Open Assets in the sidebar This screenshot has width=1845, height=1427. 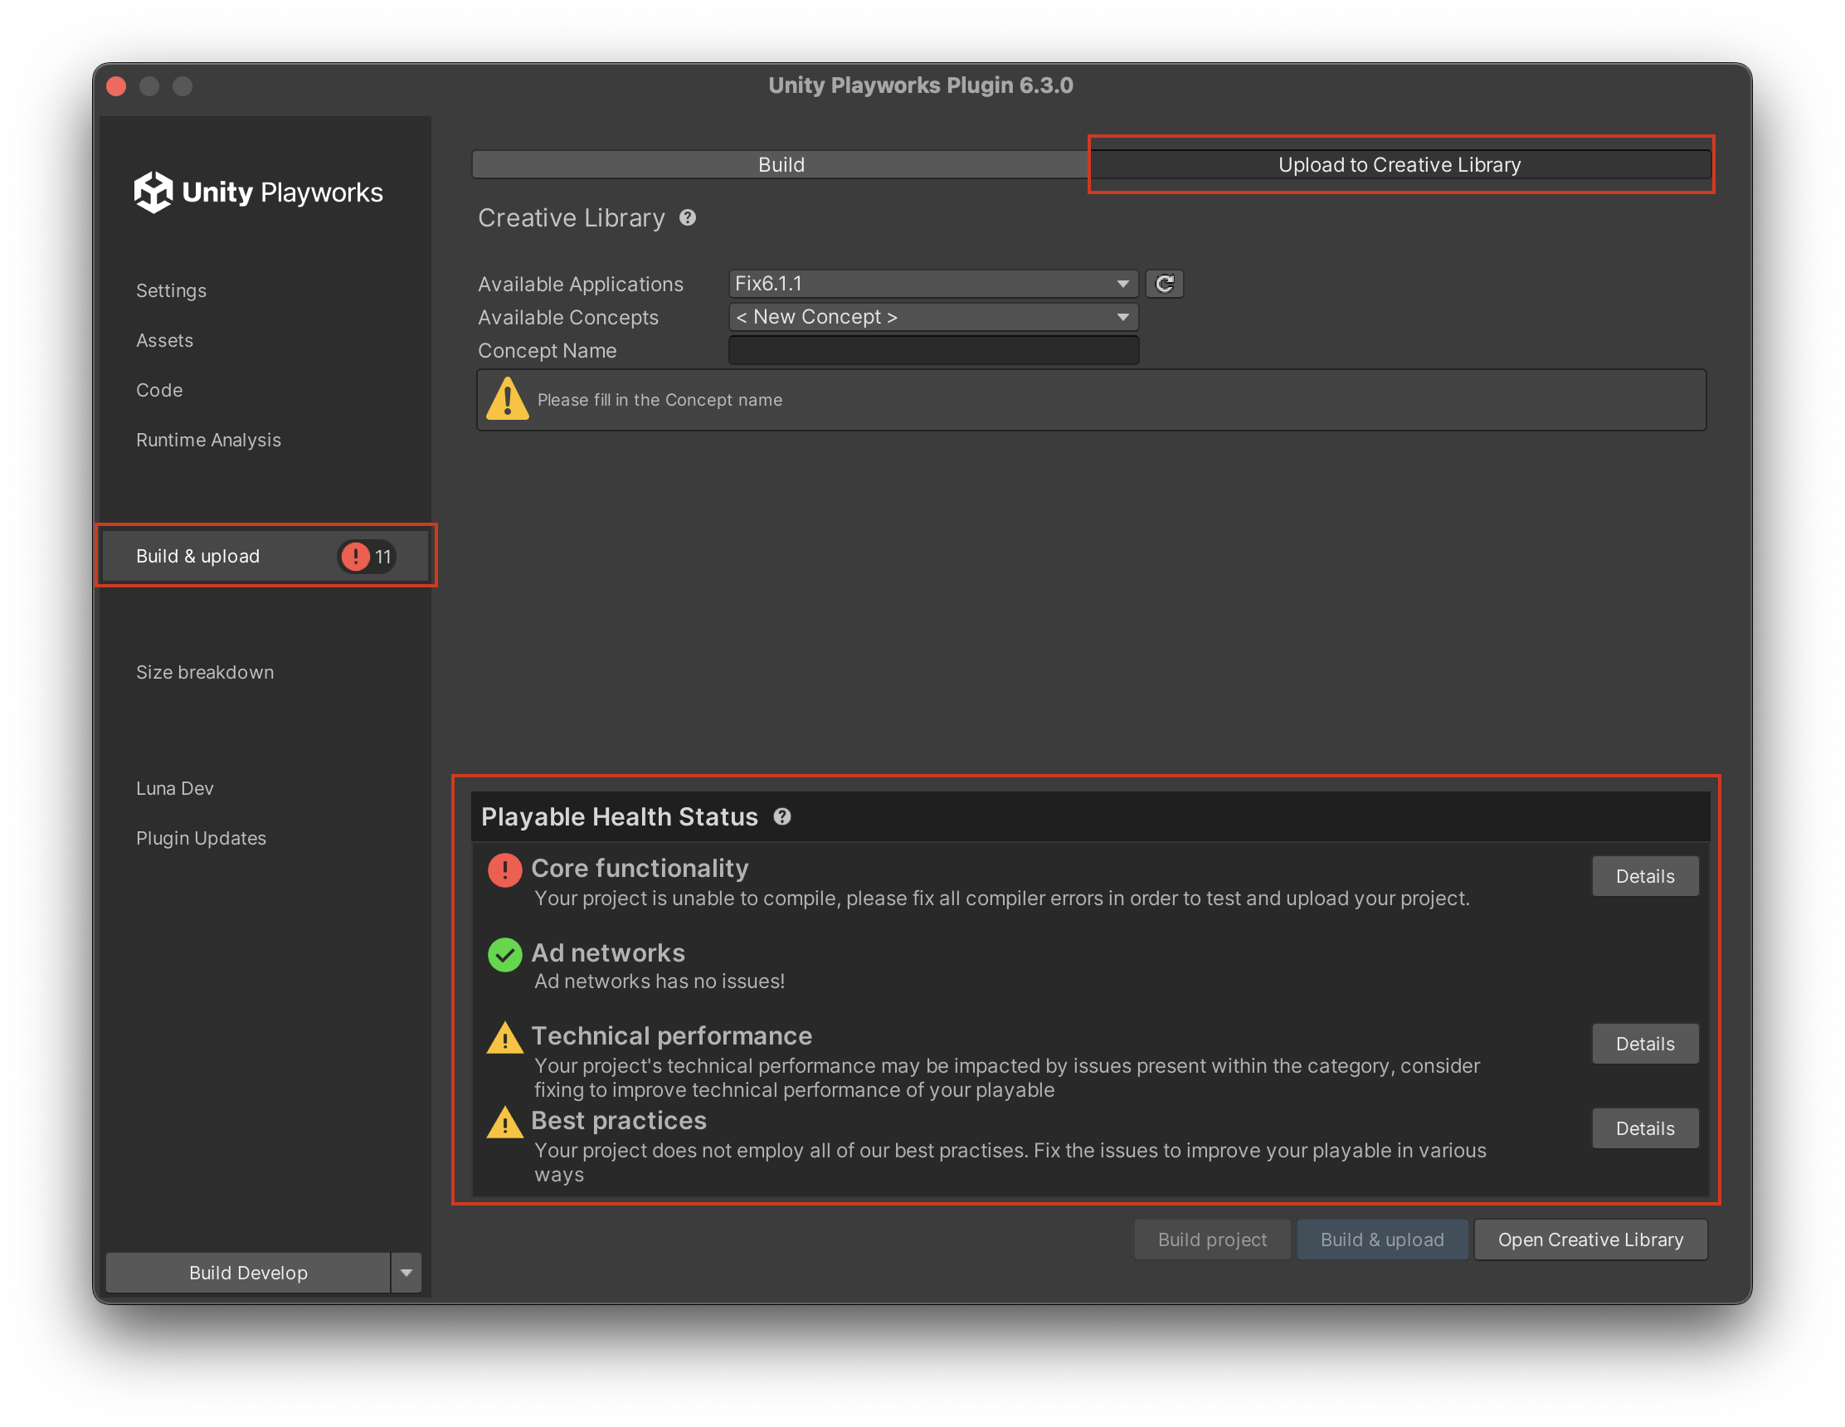[165, 340]
